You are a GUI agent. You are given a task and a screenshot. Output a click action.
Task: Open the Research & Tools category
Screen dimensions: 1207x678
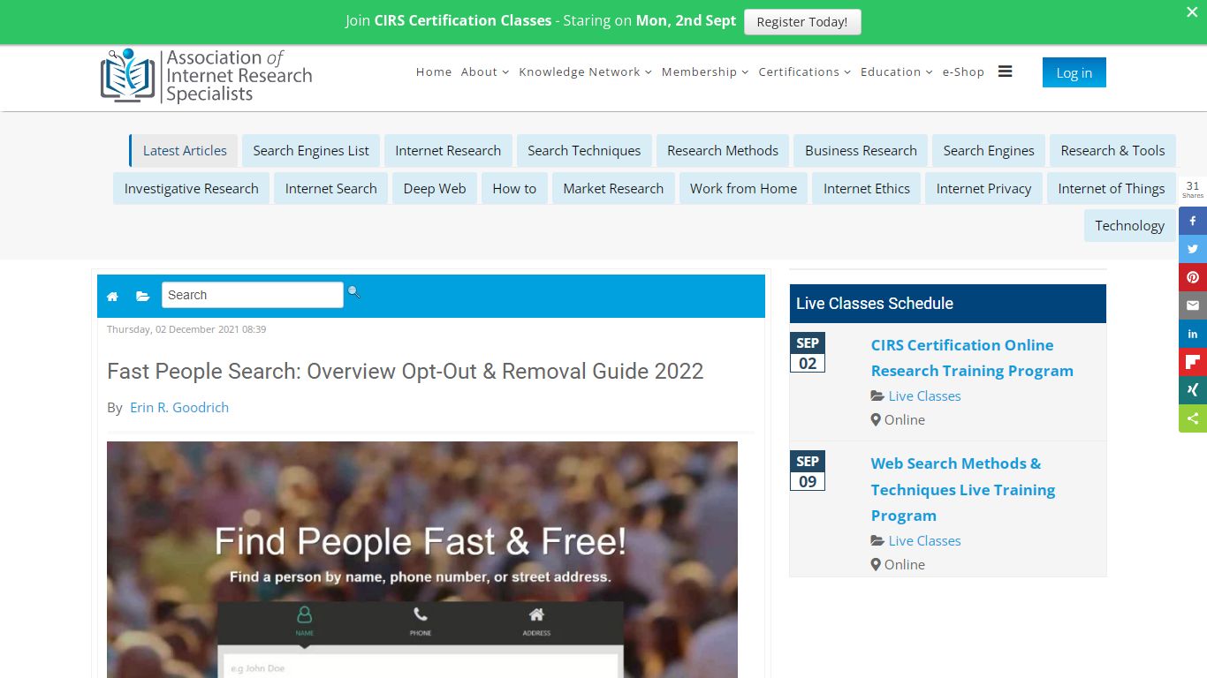[x=1112, y=151]
